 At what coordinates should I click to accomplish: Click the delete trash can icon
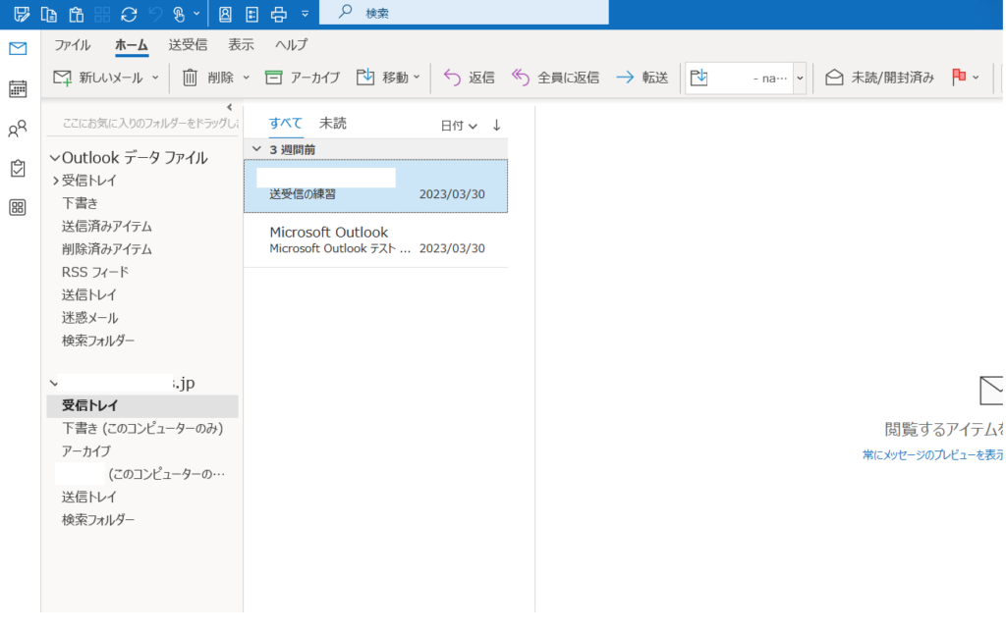point(190,78)
